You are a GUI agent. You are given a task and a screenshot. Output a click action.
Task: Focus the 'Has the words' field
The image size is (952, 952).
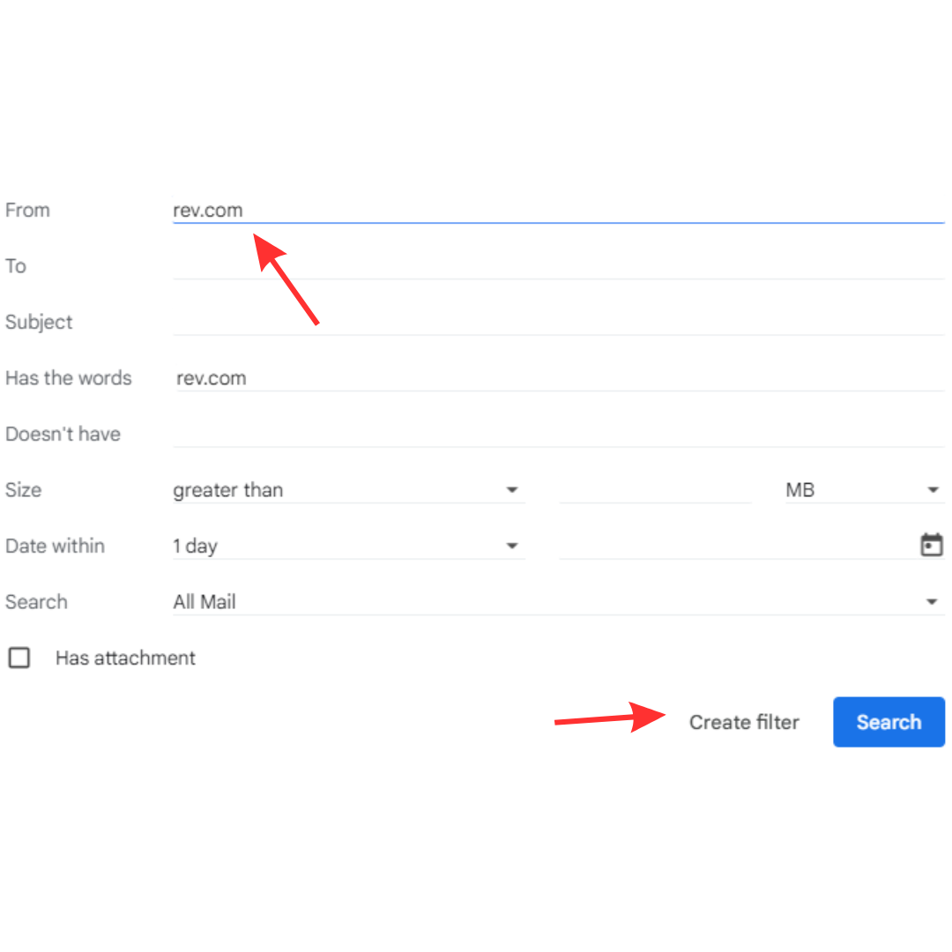click(x=559, y=377)
